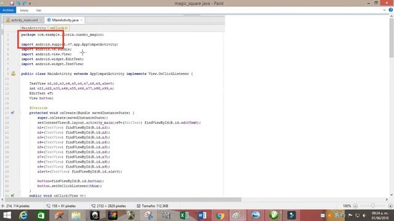Open Excel from taskbar
394x221 pixels.
(x=184, y=215)
